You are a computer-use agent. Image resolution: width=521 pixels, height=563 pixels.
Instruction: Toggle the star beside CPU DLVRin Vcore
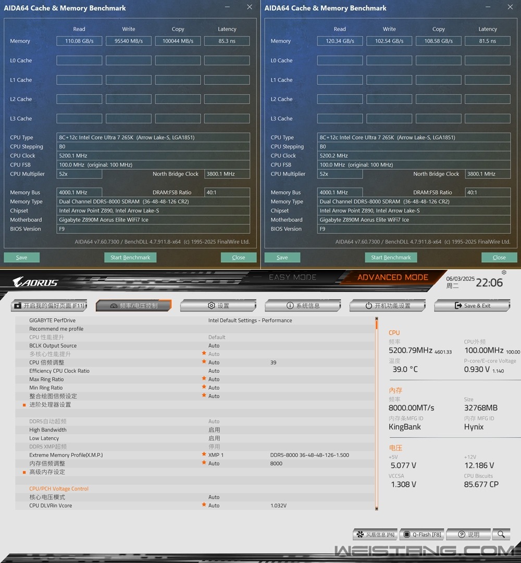204,505
